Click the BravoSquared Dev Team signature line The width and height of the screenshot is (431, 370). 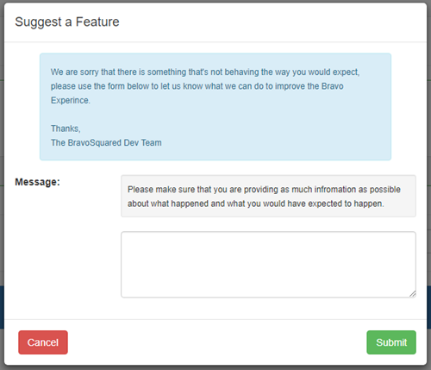point(106,142)
